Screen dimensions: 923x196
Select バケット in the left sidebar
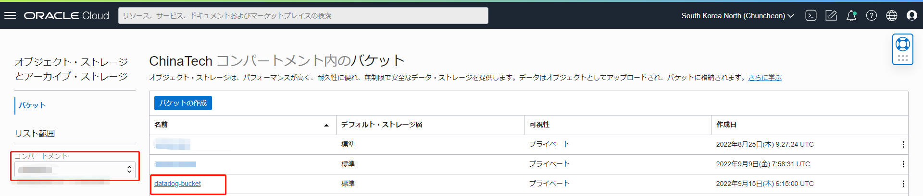[32, 105]
